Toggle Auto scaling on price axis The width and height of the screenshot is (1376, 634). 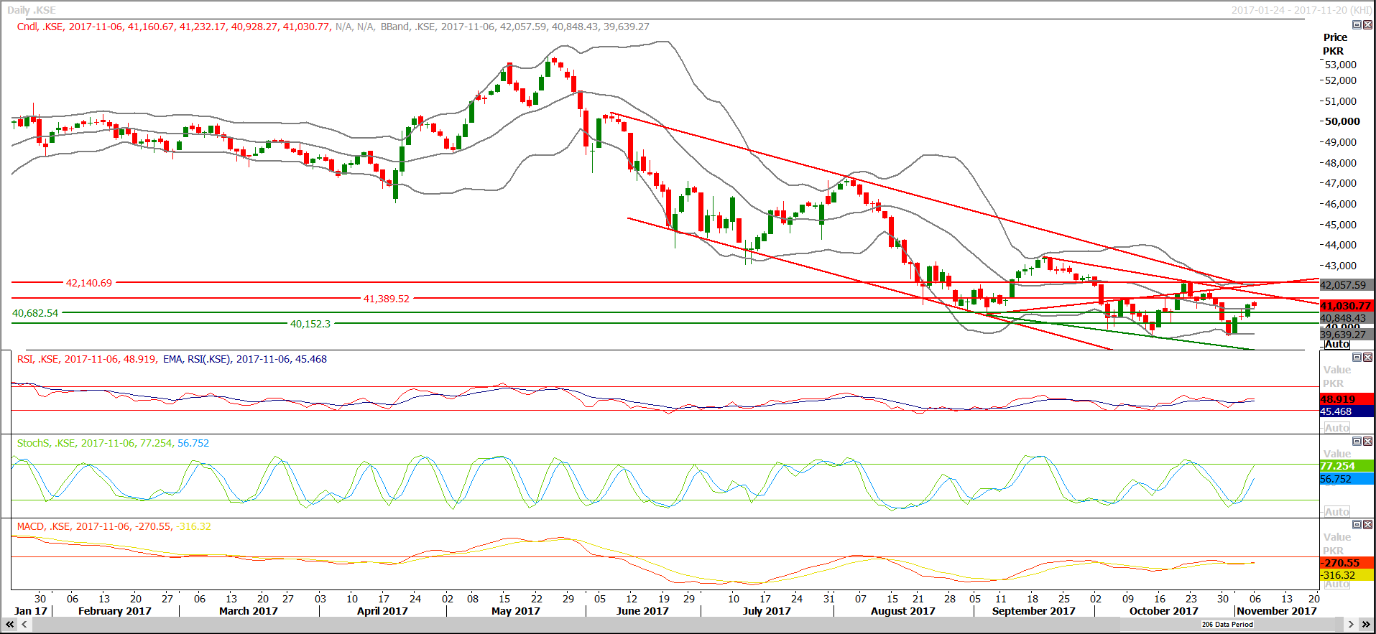[x=1336, y=345]
